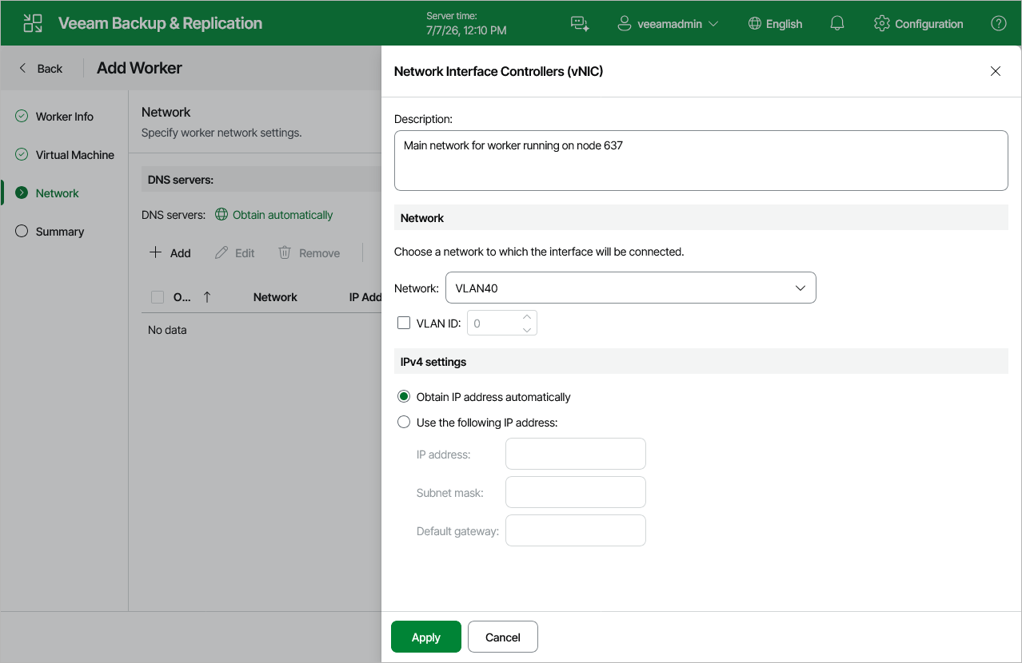The width and height of the screenshot is (1022, 663).
Task: Click the 'DNS servers:' section header bar
Action: click(261, 180)
